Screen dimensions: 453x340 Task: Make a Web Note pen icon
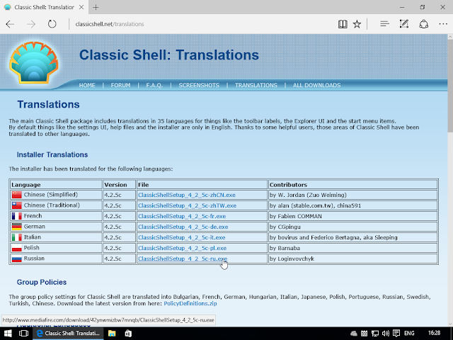point(404,24)
